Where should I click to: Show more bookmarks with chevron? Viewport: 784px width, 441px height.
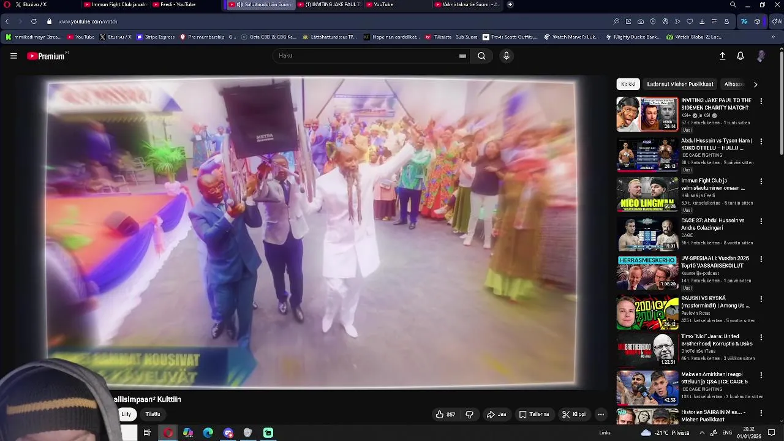coord(773,37)
